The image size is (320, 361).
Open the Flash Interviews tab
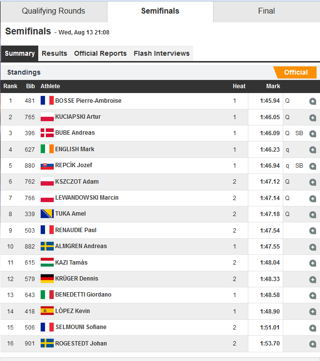click(162, 53)
